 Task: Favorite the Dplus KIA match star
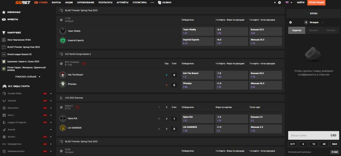61,107
